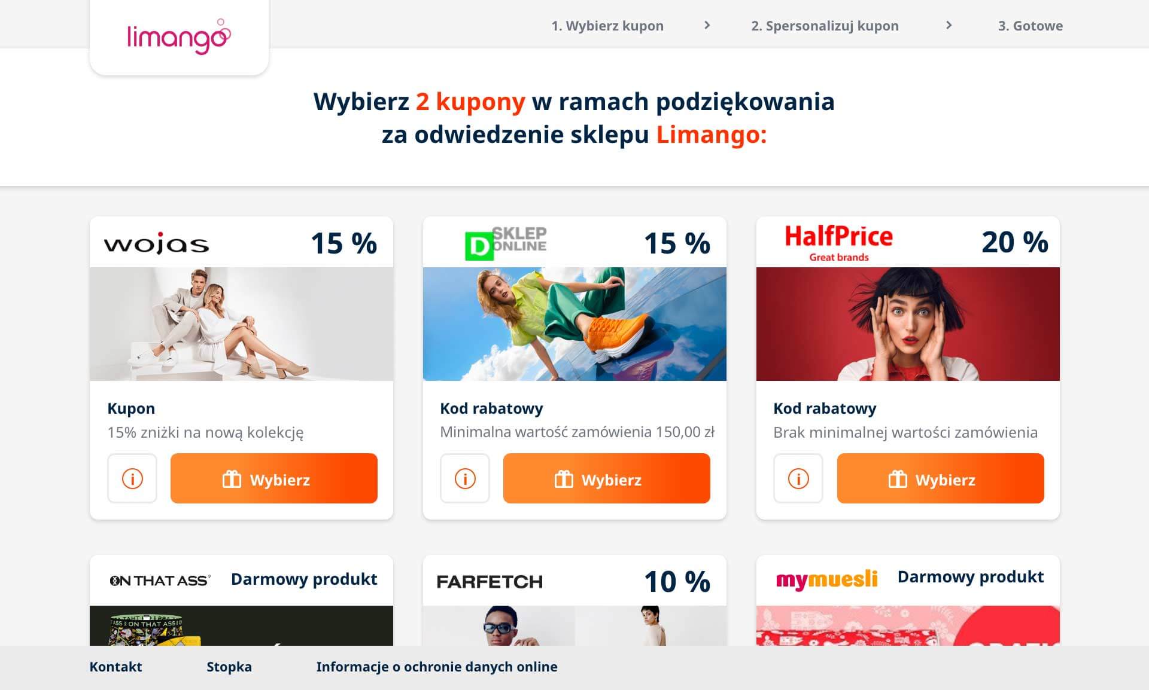The height and width of the screenshot is (690, 1149).
Task: Go to step 1. Wybierz kupon
Action: tap(607, 26)
